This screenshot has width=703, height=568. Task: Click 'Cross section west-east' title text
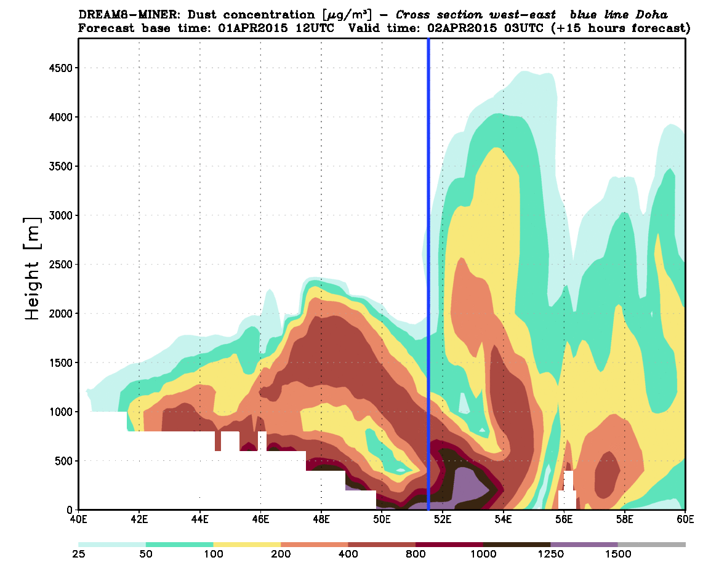coord(475,15)
